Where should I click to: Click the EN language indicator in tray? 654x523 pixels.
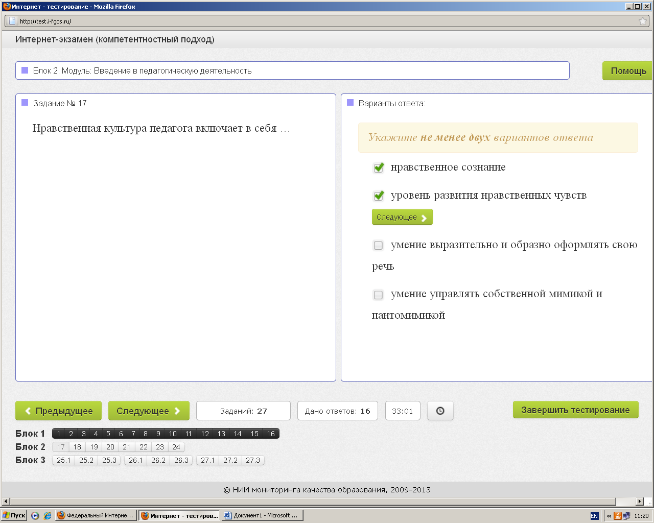coord(594,516)
